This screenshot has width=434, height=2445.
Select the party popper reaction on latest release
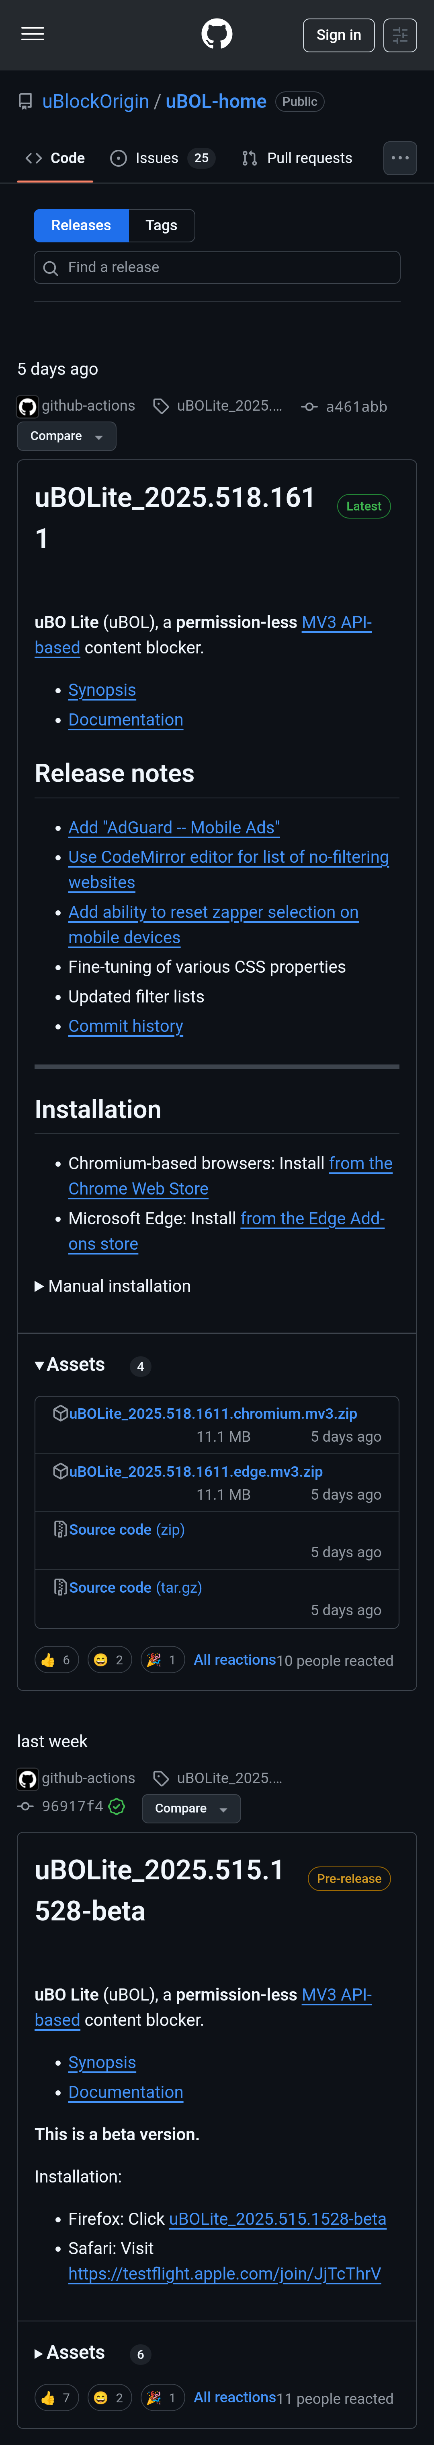162,1660
